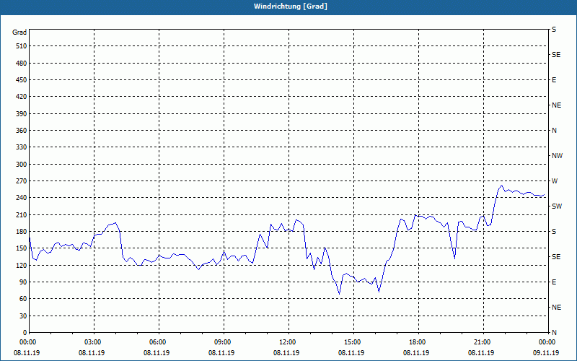Click the N compass label beside the 360 gridline

554,131
